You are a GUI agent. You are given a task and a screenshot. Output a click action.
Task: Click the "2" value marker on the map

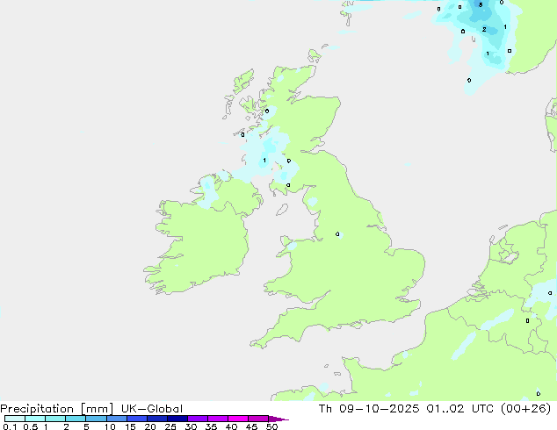click(484, 30)
